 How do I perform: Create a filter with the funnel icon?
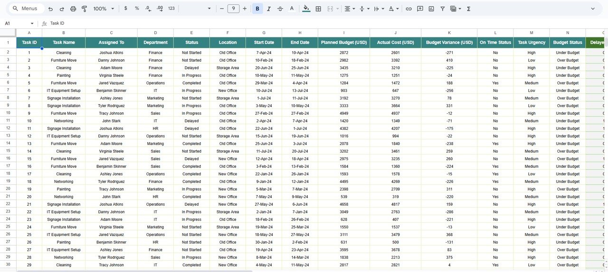tap(443, 9)
